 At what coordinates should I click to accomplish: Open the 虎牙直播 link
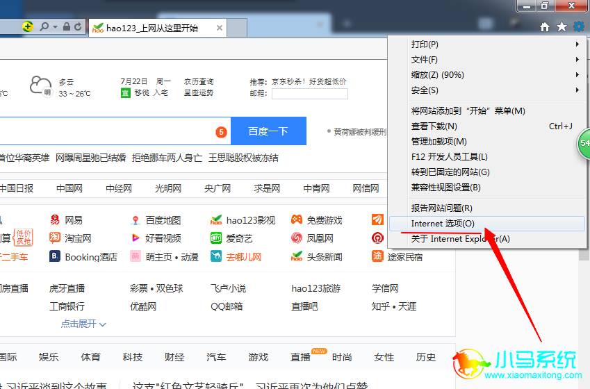[x=67, y=288]
